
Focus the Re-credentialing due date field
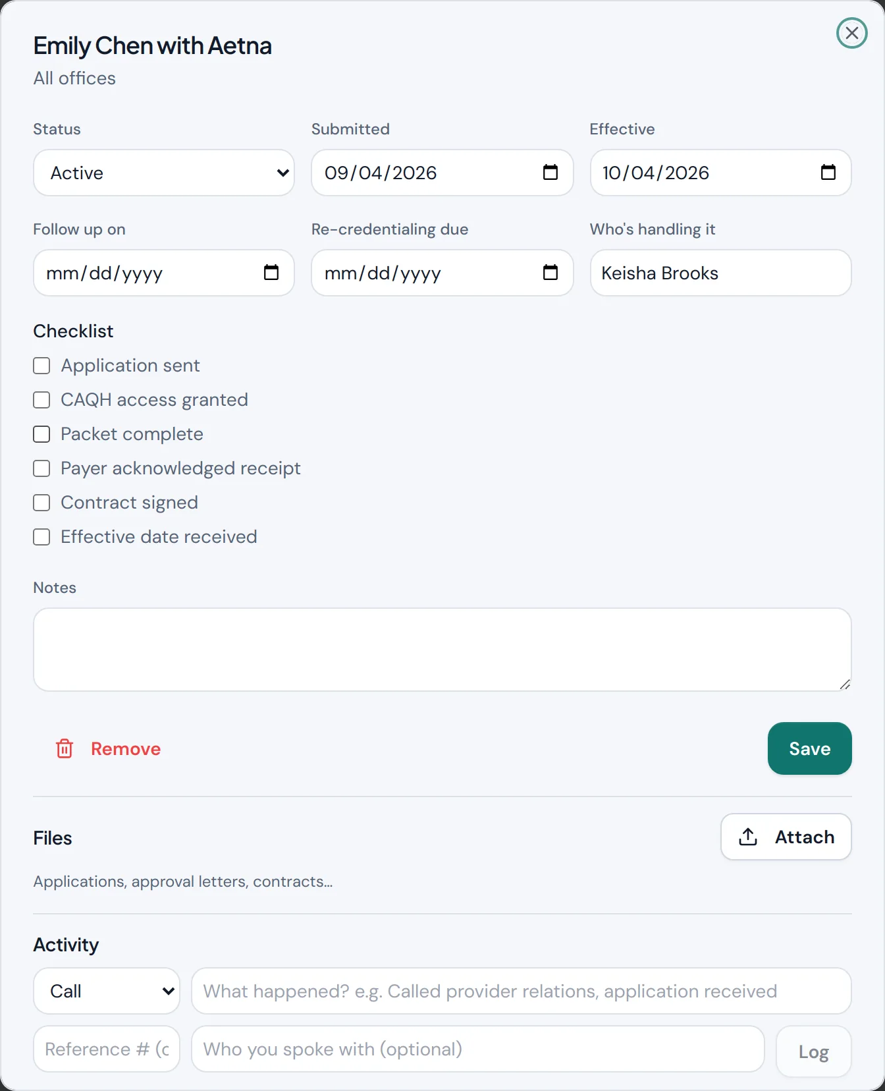(443, 273)
